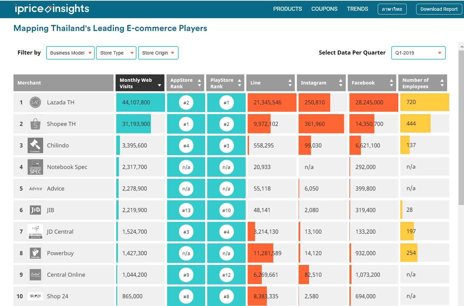Click the Shopee TH bag logo
This screenshot has height=306, width=464.
[35, 124]
